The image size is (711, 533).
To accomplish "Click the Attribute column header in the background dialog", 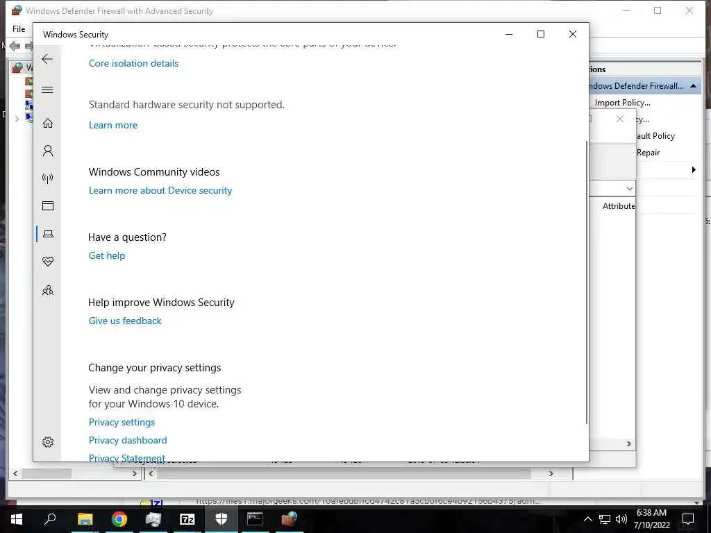I will pos(619,205).
